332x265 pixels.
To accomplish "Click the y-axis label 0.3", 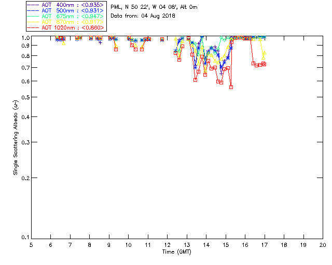I will click(25, 142).
